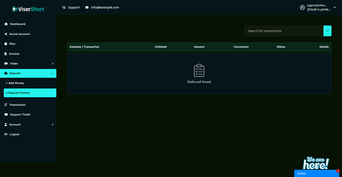The image size is (342, 177).
Task: Click the ViserShort logo
Action: (x=28, y=9)
